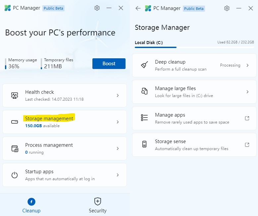Screen dimensions: 258x216
Task: Minimize the Storage Manager window
Action: pyautogui.click(x=239, y=8)
